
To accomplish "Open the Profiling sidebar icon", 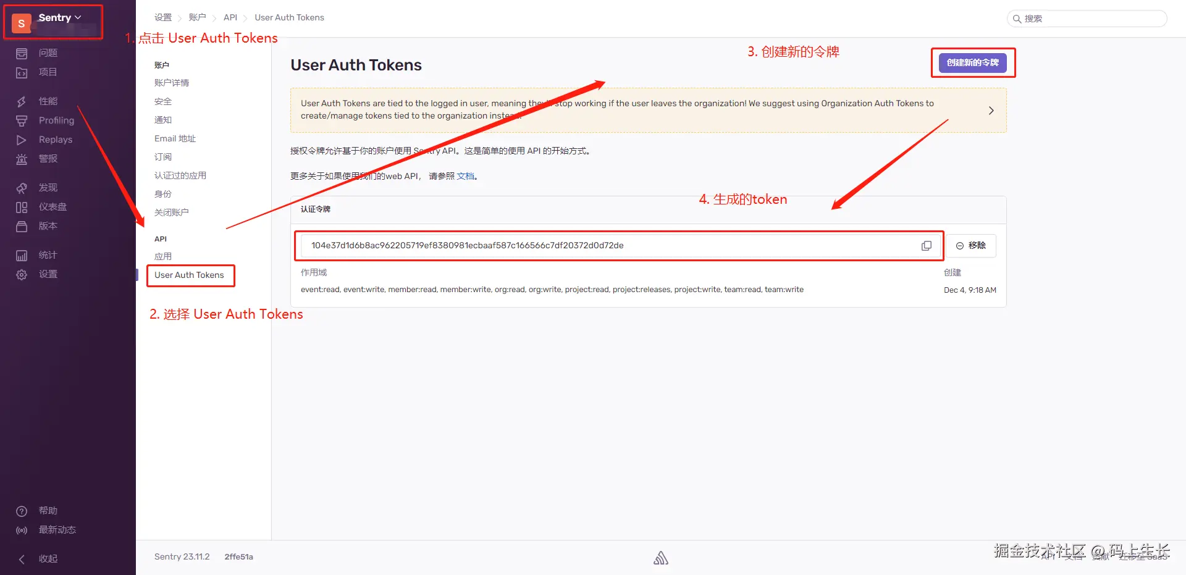I will 22,120.
